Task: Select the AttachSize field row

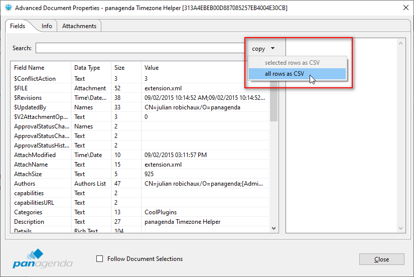Action: (x=140, y=174)
